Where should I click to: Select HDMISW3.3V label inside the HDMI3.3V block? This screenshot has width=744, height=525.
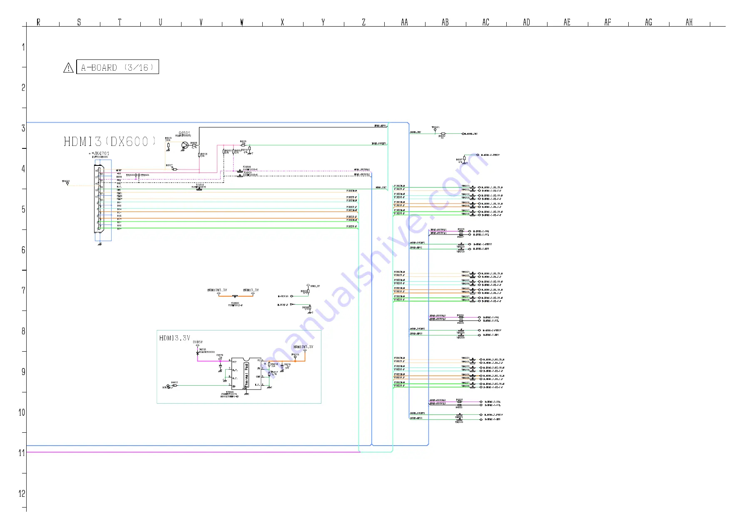303,347
